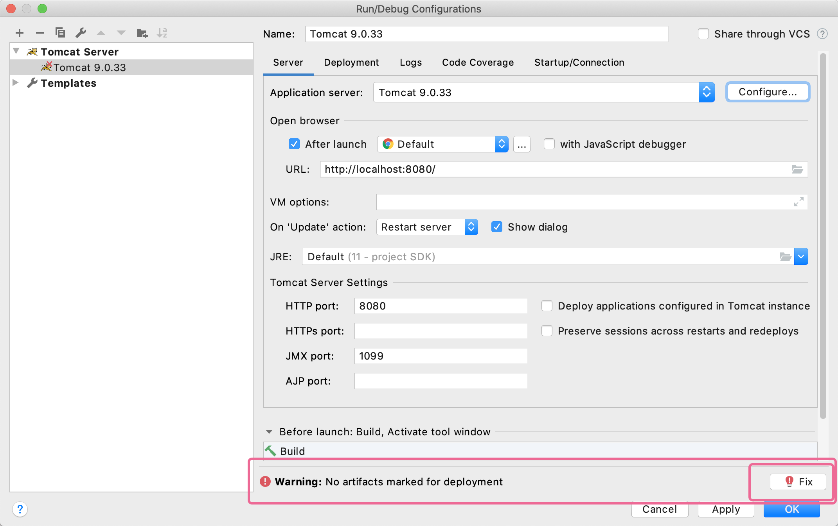The image size is (838, 526).
Task: Open On 'Update' action Restart server dropdown
Action: [427, 227]
